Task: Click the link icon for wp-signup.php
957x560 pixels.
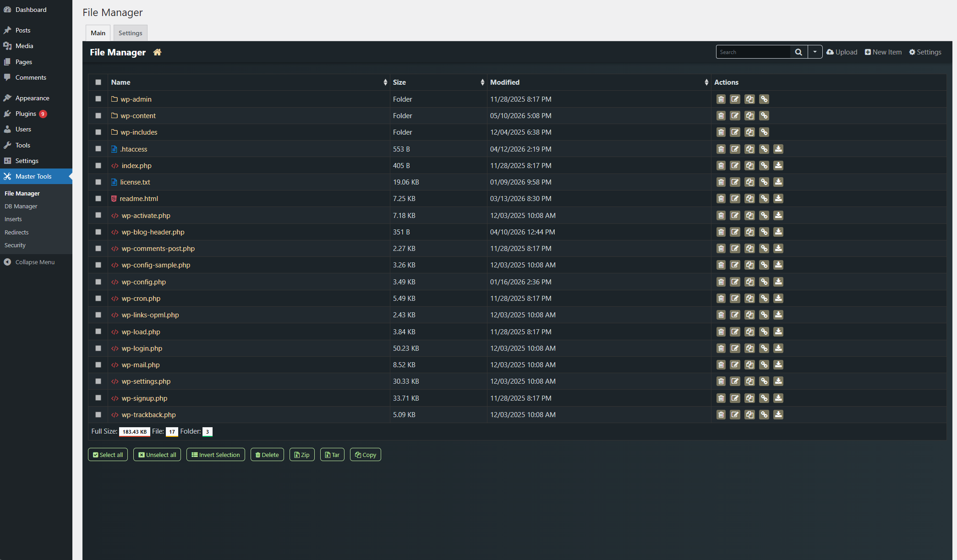Action: (764, 398)
